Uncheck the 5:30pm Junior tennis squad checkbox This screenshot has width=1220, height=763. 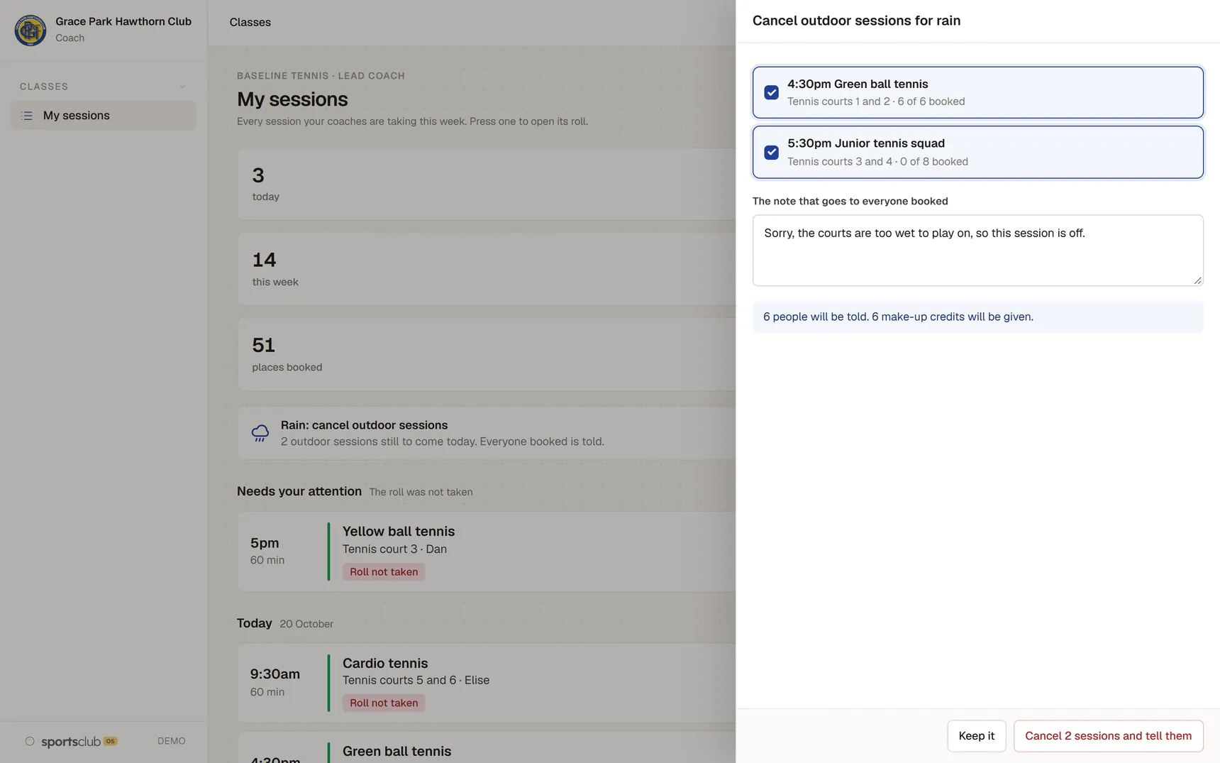click(x=771, y=153)
